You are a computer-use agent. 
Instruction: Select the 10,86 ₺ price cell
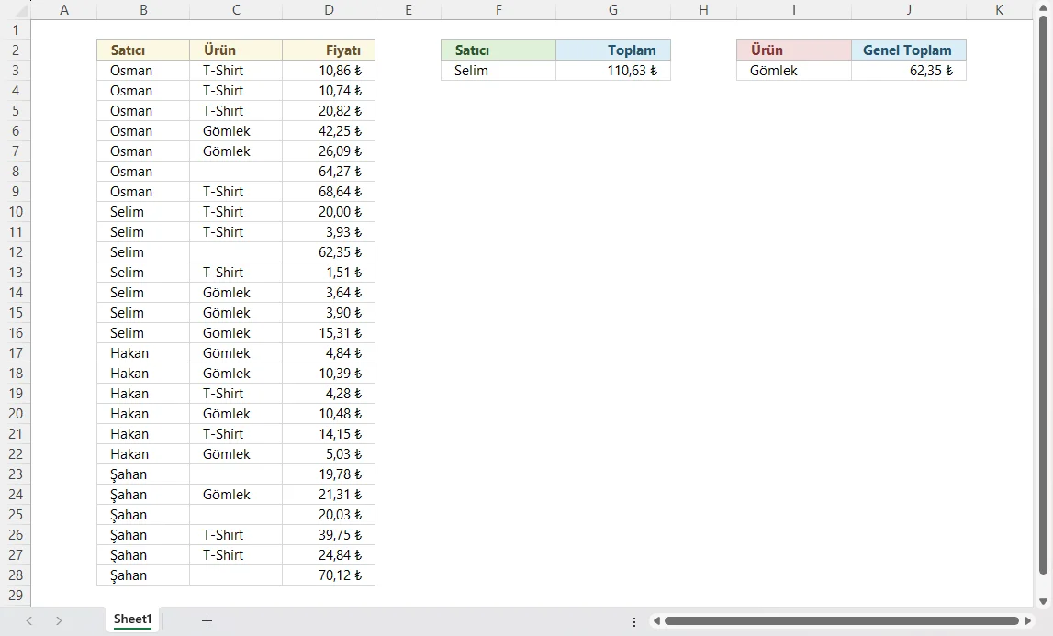click(x=329, y=71)
